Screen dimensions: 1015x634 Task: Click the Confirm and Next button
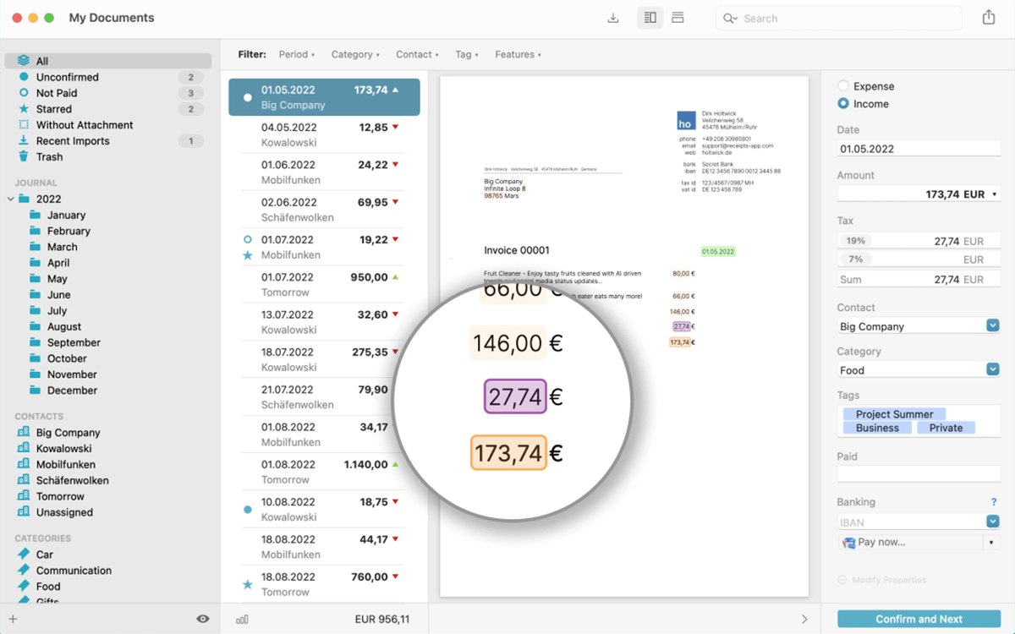point(919,619)
